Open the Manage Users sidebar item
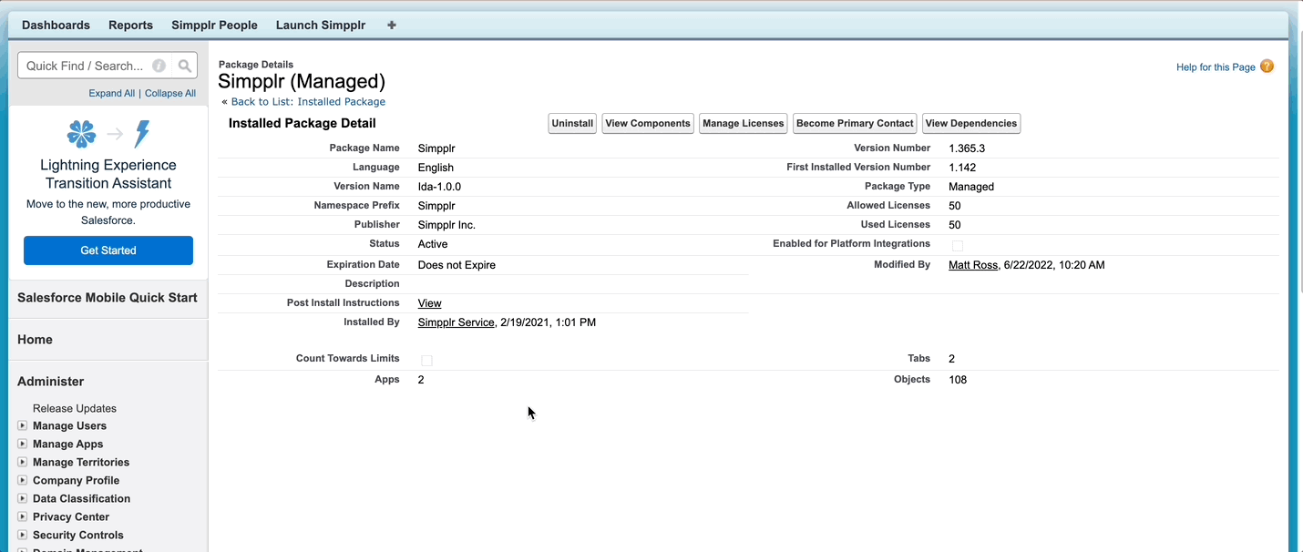Viewport: 1303px width, 552px height. click(x=69, y=425)
